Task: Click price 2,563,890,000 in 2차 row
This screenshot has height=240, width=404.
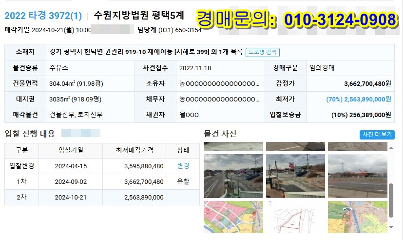Action: point(144,198)
